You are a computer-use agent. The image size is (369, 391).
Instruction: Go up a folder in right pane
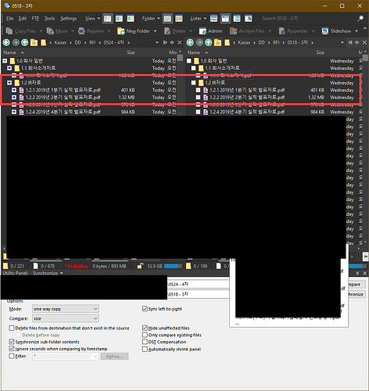coord(209,42)
